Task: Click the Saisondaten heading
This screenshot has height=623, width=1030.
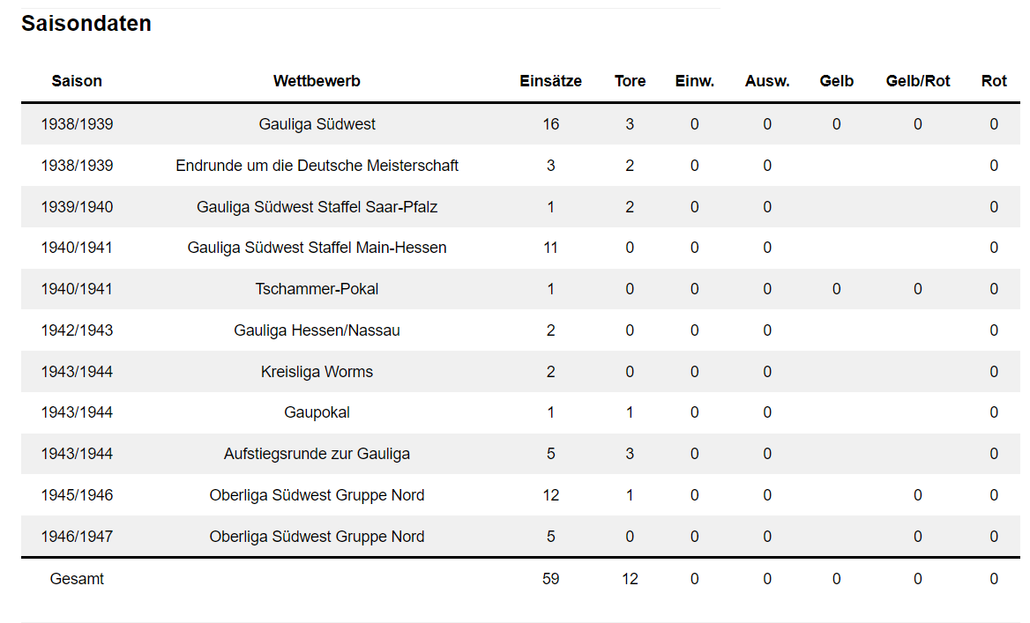Action: pyautogui.click(x=86, y=24)
